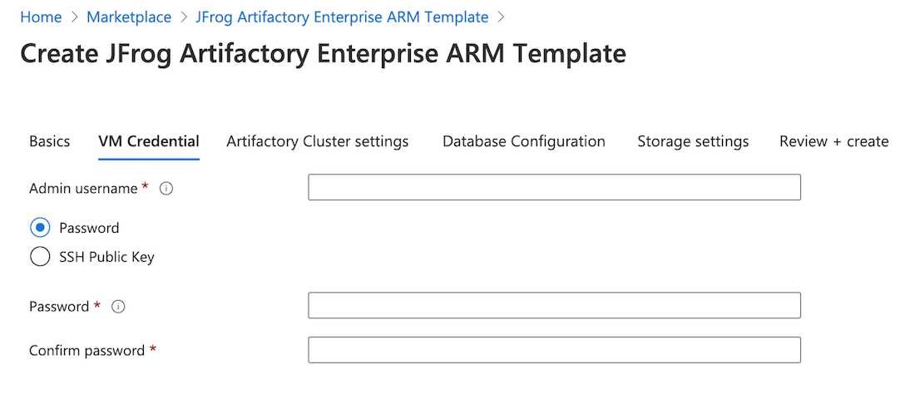Focus the Admin username text field

554,188
